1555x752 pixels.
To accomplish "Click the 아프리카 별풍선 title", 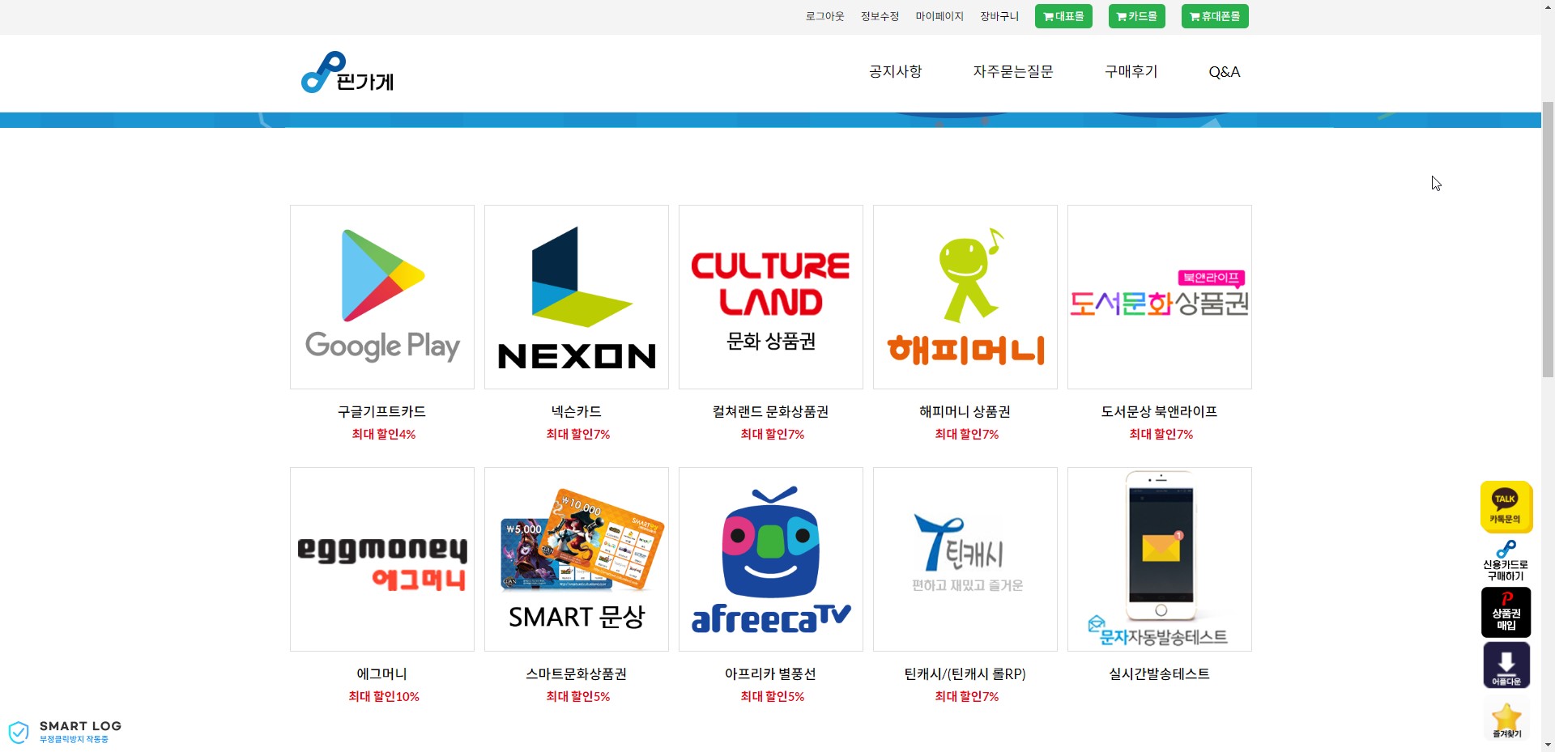I will 771,673.
